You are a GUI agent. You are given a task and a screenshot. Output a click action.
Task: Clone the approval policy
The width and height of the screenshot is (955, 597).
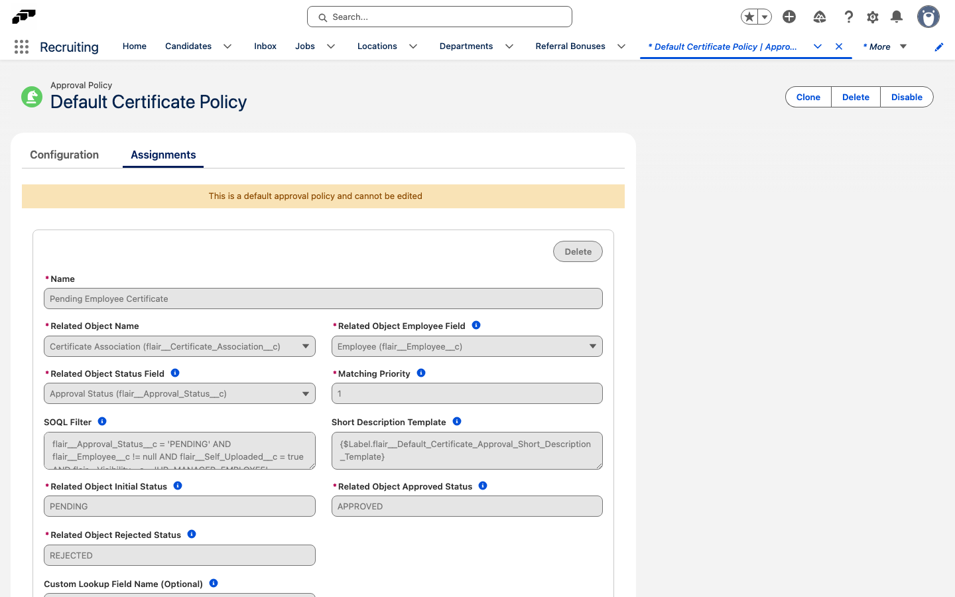point(808,97)
